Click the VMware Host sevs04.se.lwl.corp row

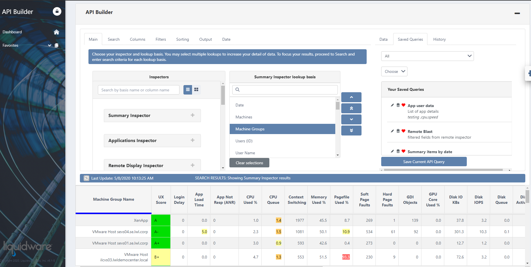pos(120,232)
